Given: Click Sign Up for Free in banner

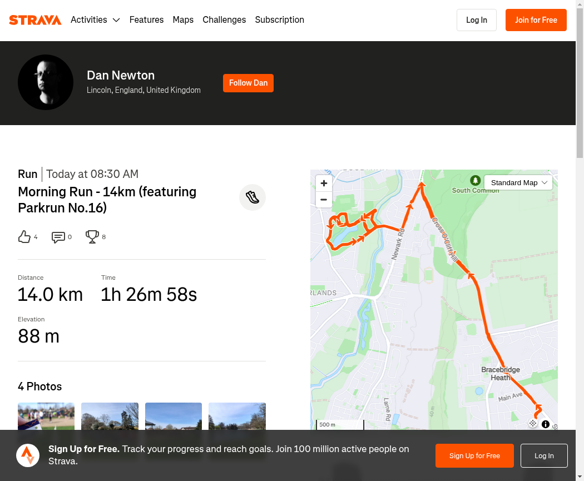Looking at the screenshot, I should click(x=474, y=455).
